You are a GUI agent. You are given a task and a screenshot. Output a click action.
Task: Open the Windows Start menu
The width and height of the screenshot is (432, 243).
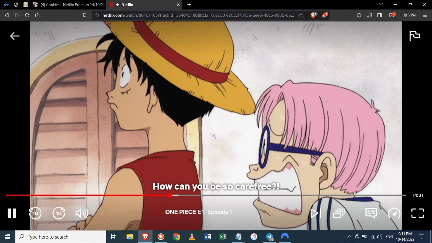pyautogui.click(x=8, y=237)
